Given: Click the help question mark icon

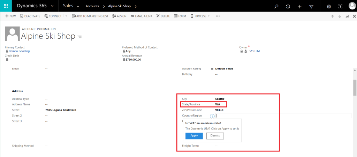Looking at the screenshot, I should (341, 6).
